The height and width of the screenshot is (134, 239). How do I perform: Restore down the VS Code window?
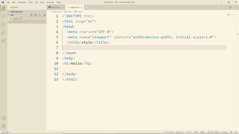(x=229, y=2)
